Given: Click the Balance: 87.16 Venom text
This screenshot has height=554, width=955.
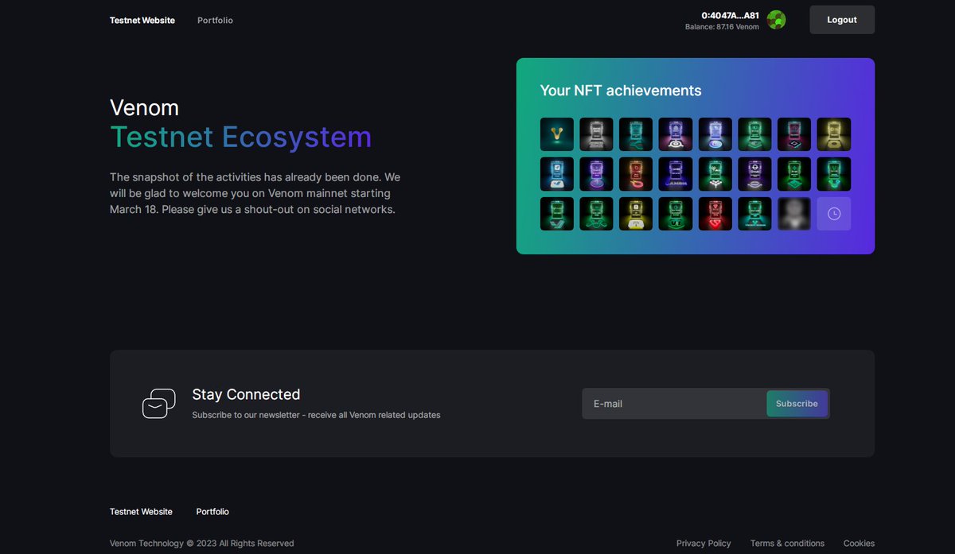Looking at the screenshot, I should pyautogui.click(x=722, y=27).
